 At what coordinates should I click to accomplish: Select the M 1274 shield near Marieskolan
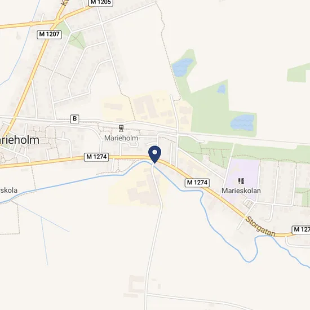point(197,183)
